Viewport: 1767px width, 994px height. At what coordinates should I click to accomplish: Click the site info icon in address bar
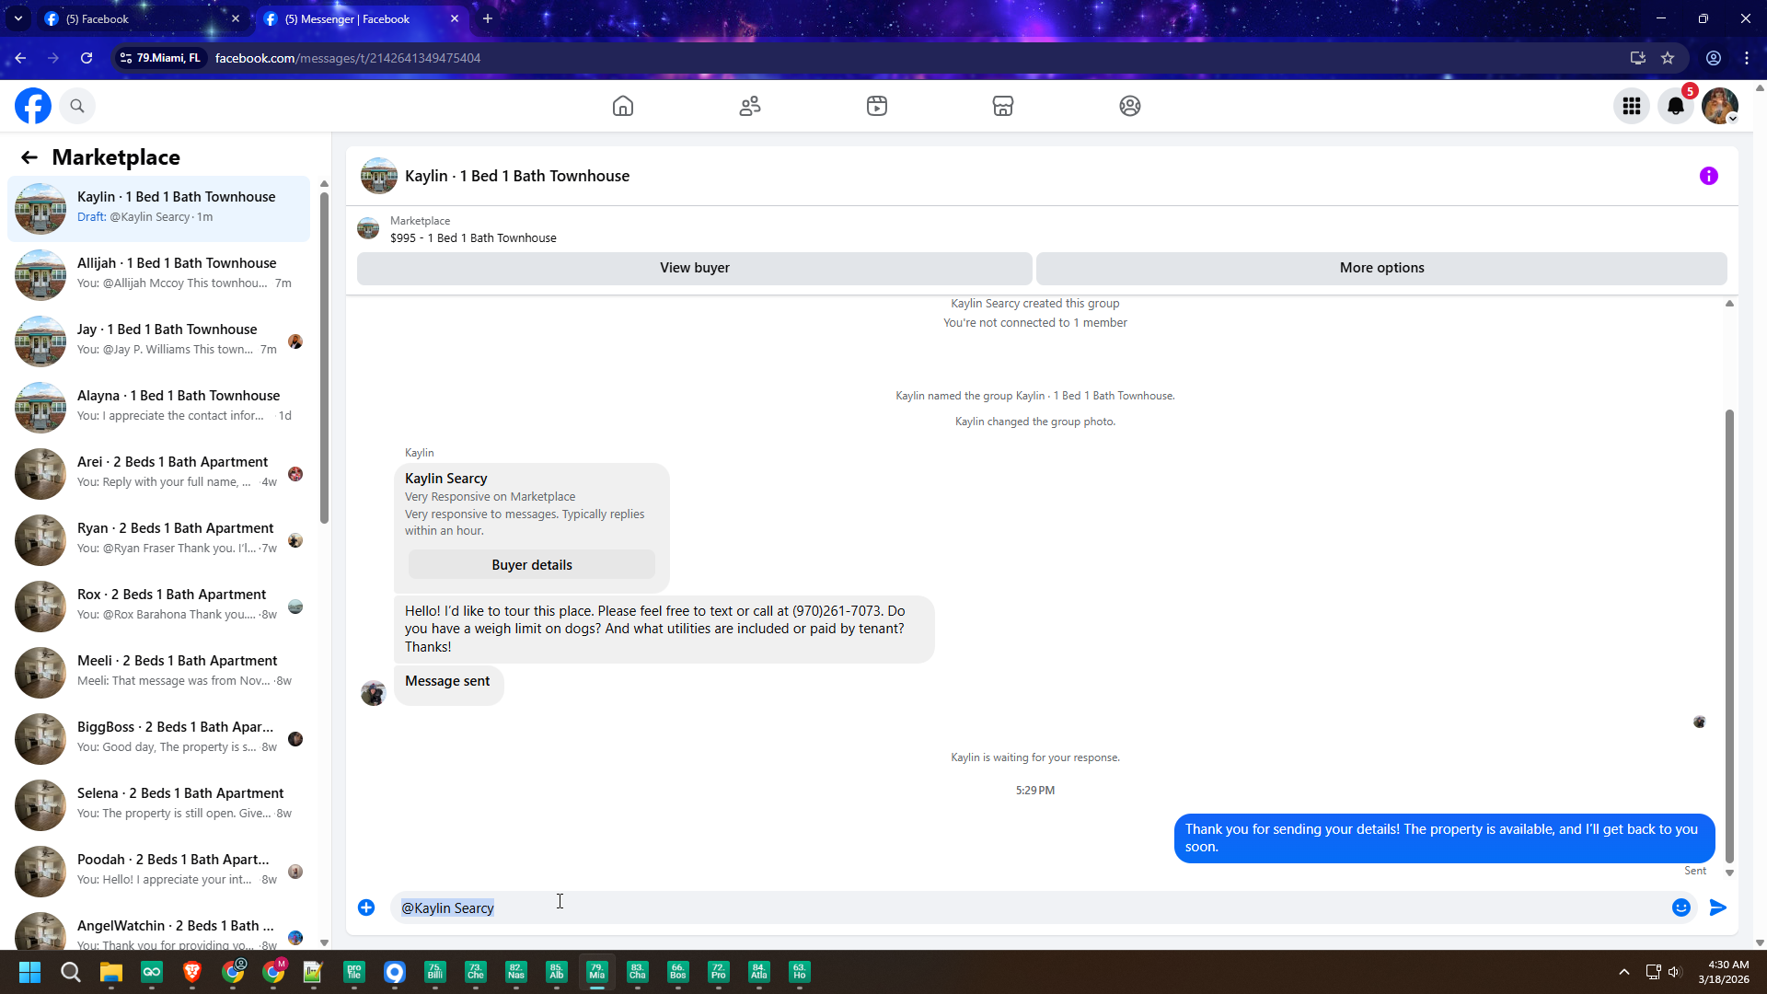(x=126, y=58)
